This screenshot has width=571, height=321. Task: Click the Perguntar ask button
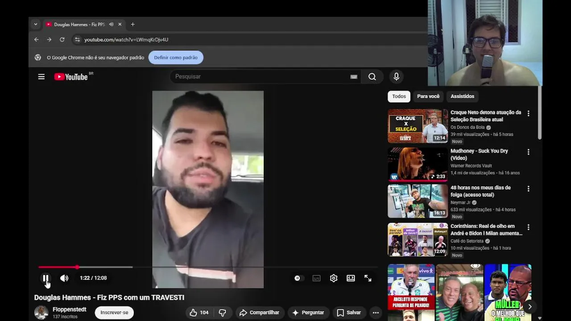(x=308, y=313)
